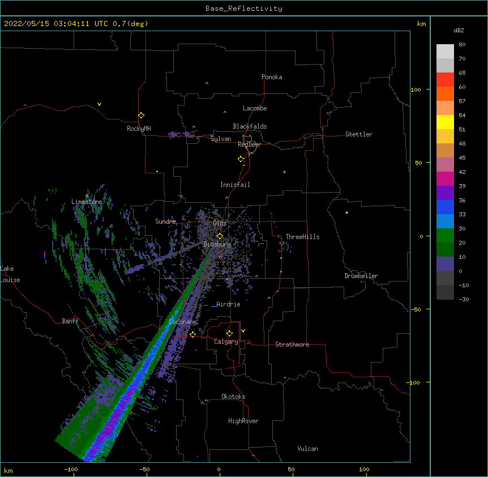Image resolution: width=488 pixels, height=477 pixels.
Task: Pick the magenta 39–42 dBZ legend swatch
Action: click(445, 178)
